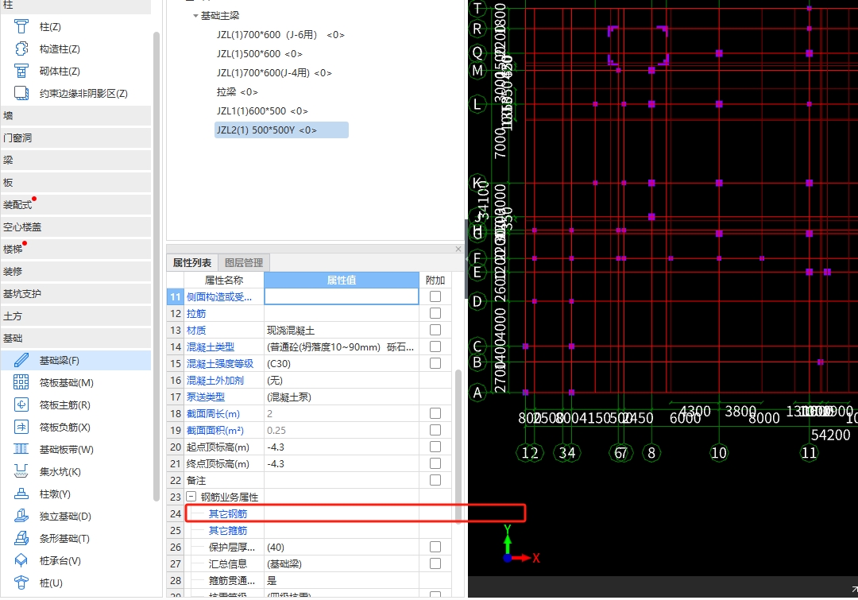This screenshot has width=858, height=600.
Task: Select the 柱墩(Y) icon
Action: pos(21,494)
